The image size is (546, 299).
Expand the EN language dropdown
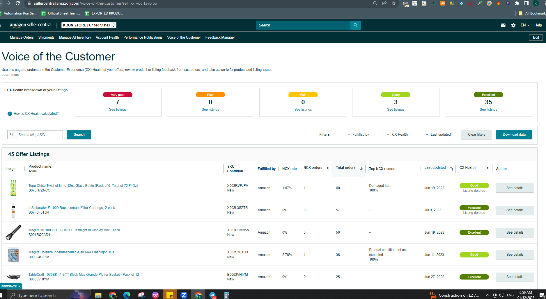click(x=525, y=25)
